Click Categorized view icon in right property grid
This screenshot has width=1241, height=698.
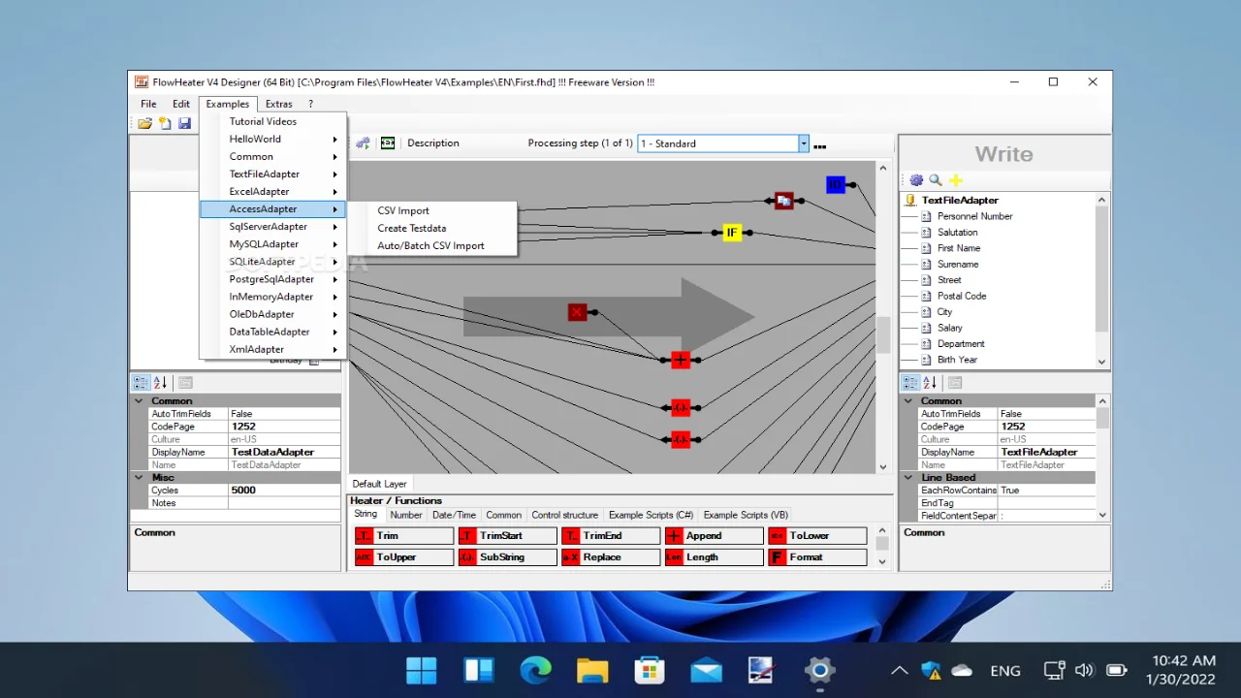pyautogui.click(x=910, y=383)
